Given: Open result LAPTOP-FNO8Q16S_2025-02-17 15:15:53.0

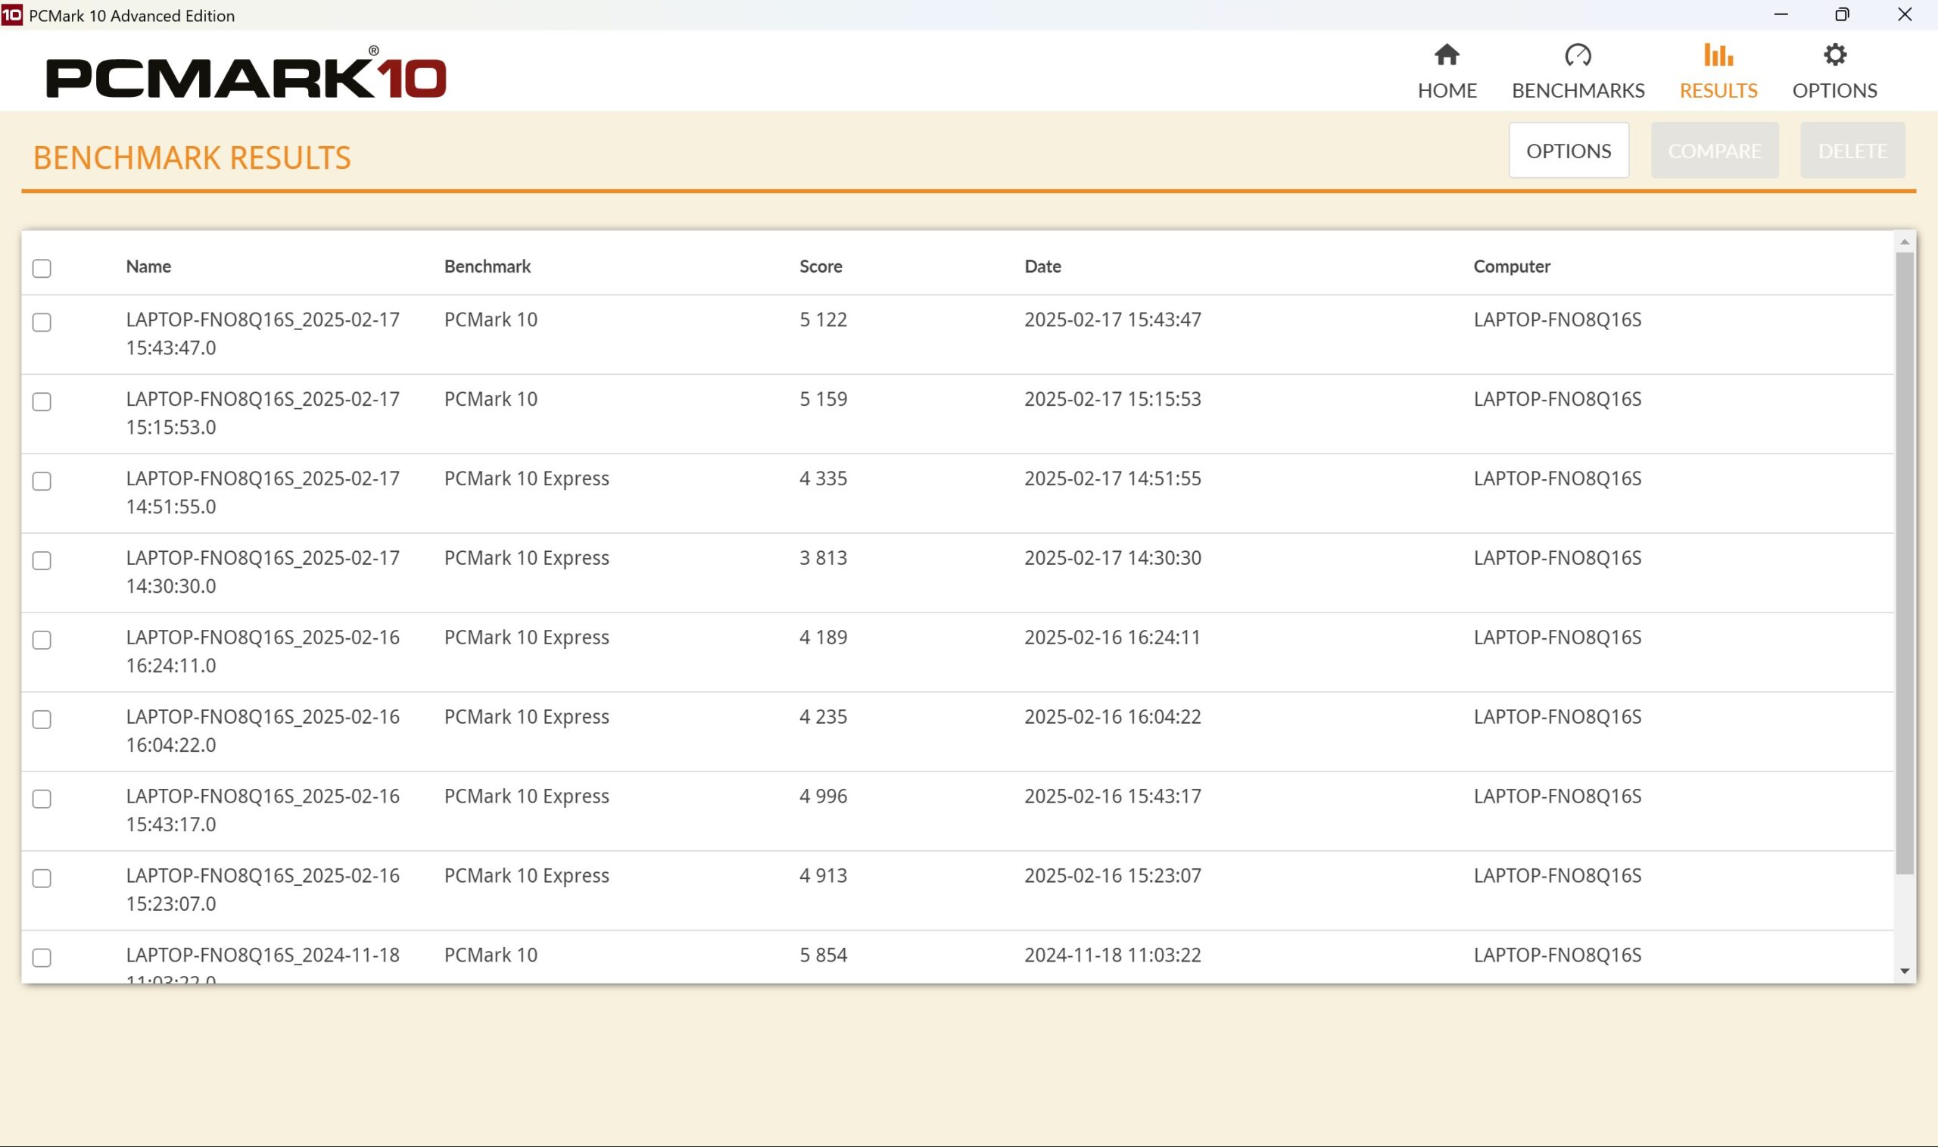Looking at the screenshot, I should tap(262, 413).
